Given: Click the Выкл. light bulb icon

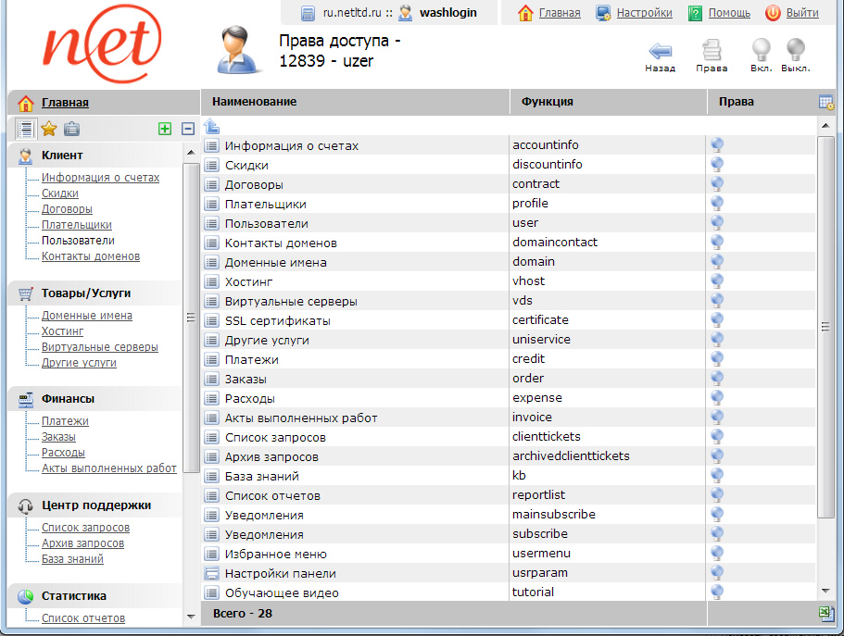Looking at the screenshot, I should (x=795, y=50).
